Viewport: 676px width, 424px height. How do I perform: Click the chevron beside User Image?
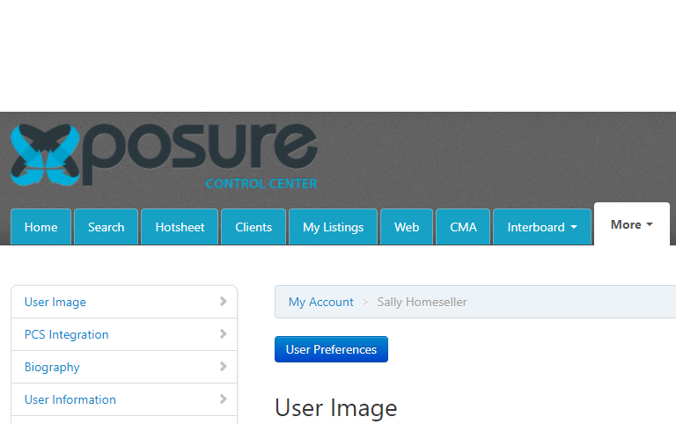pos(223,302)
